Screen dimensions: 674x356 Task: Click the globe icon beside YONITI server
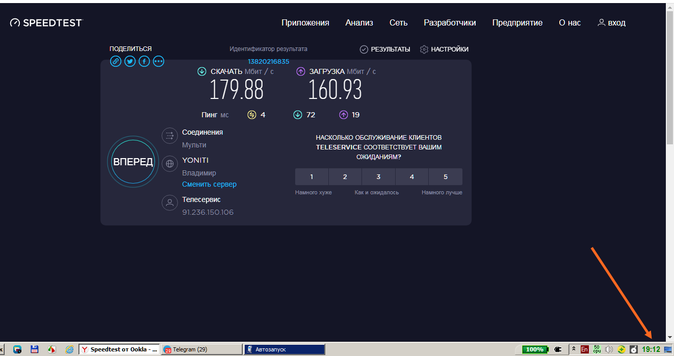[x=169, y=164]
